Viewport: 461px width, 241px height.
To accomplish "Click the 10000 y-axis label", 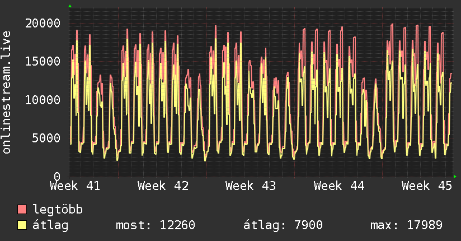I will (x=43, y=100).
